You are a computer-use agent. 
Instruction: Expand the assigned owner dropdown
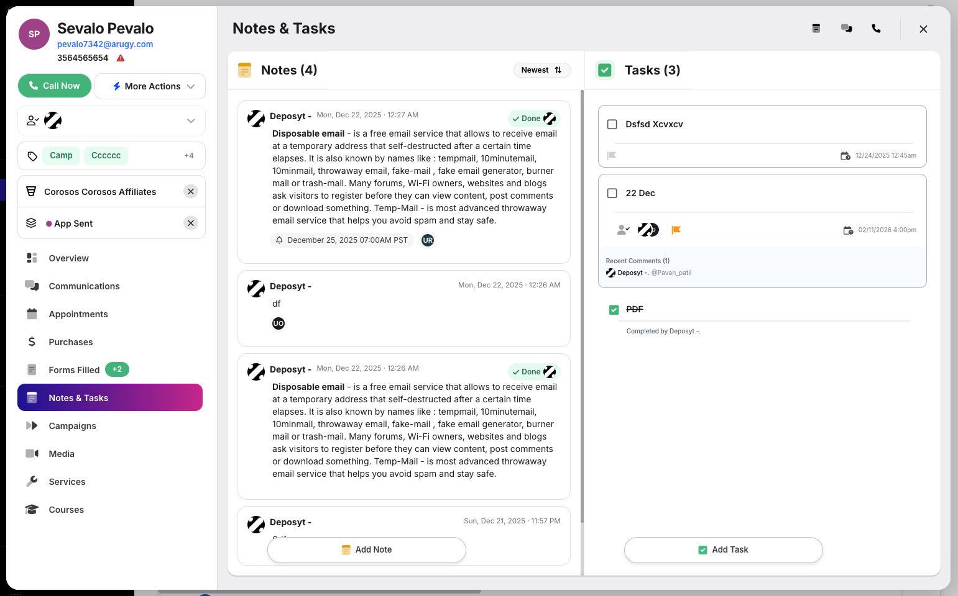tap(191, 121)
